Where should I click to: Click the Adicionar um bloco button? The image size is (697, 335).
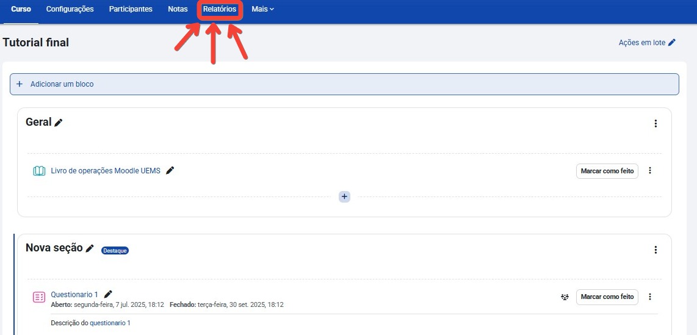[344, 84]
